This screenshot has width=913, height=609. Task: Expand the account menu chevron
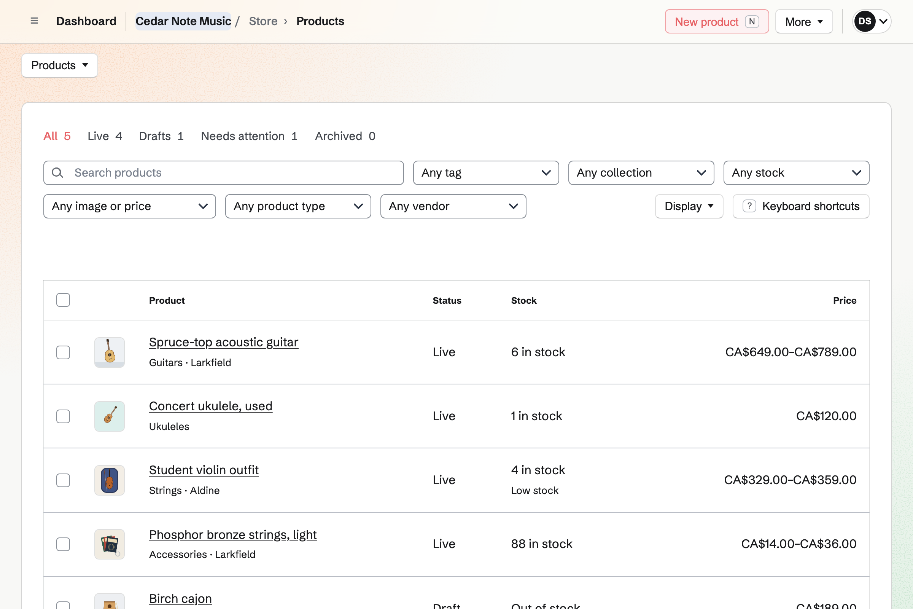[883, 21]
